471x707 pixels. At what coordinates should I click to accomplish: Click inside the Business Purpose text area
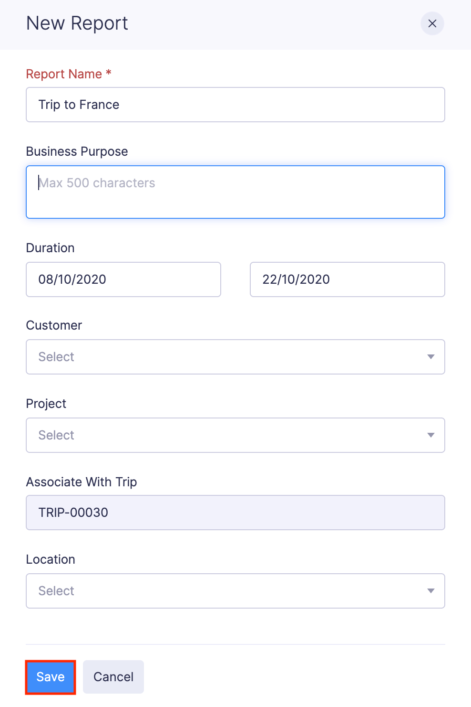[235, 192]
